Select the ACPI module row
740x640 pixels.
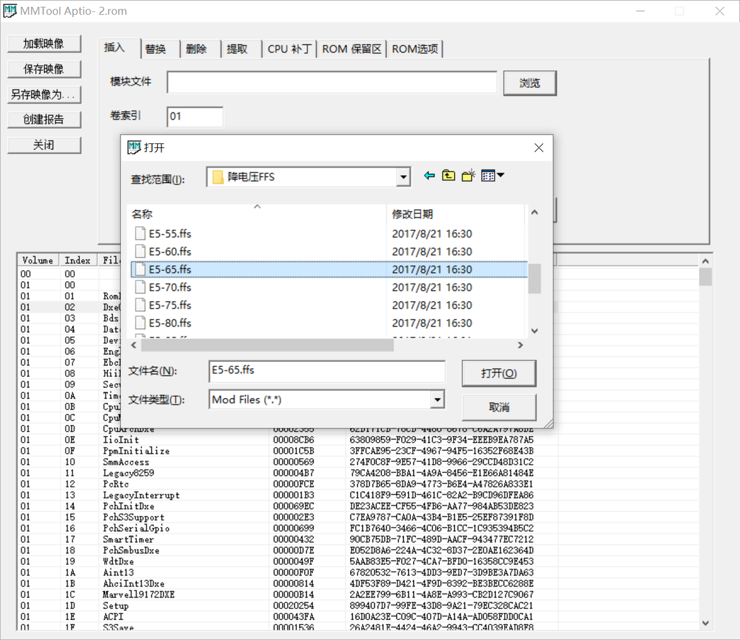tap(358, 617)
